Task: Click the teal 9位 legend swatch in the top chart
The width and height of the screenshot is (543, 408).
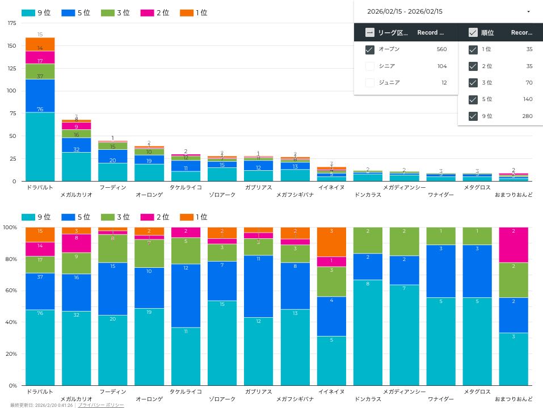Action: point(28,12)
